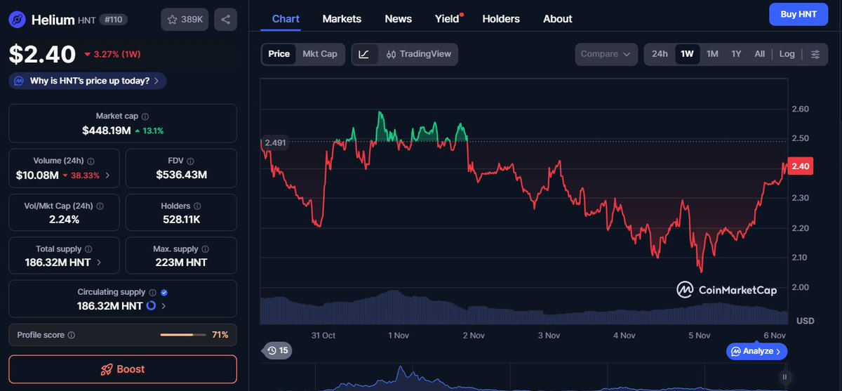This screenshot has height=391, width=842.
Task: Select the Mkt Cap chart toggle
Action: 320,54
